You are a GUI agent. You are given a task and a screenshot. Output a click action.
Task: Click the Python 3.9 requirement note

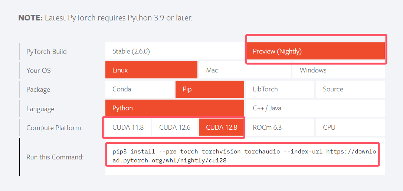[105, 18]
